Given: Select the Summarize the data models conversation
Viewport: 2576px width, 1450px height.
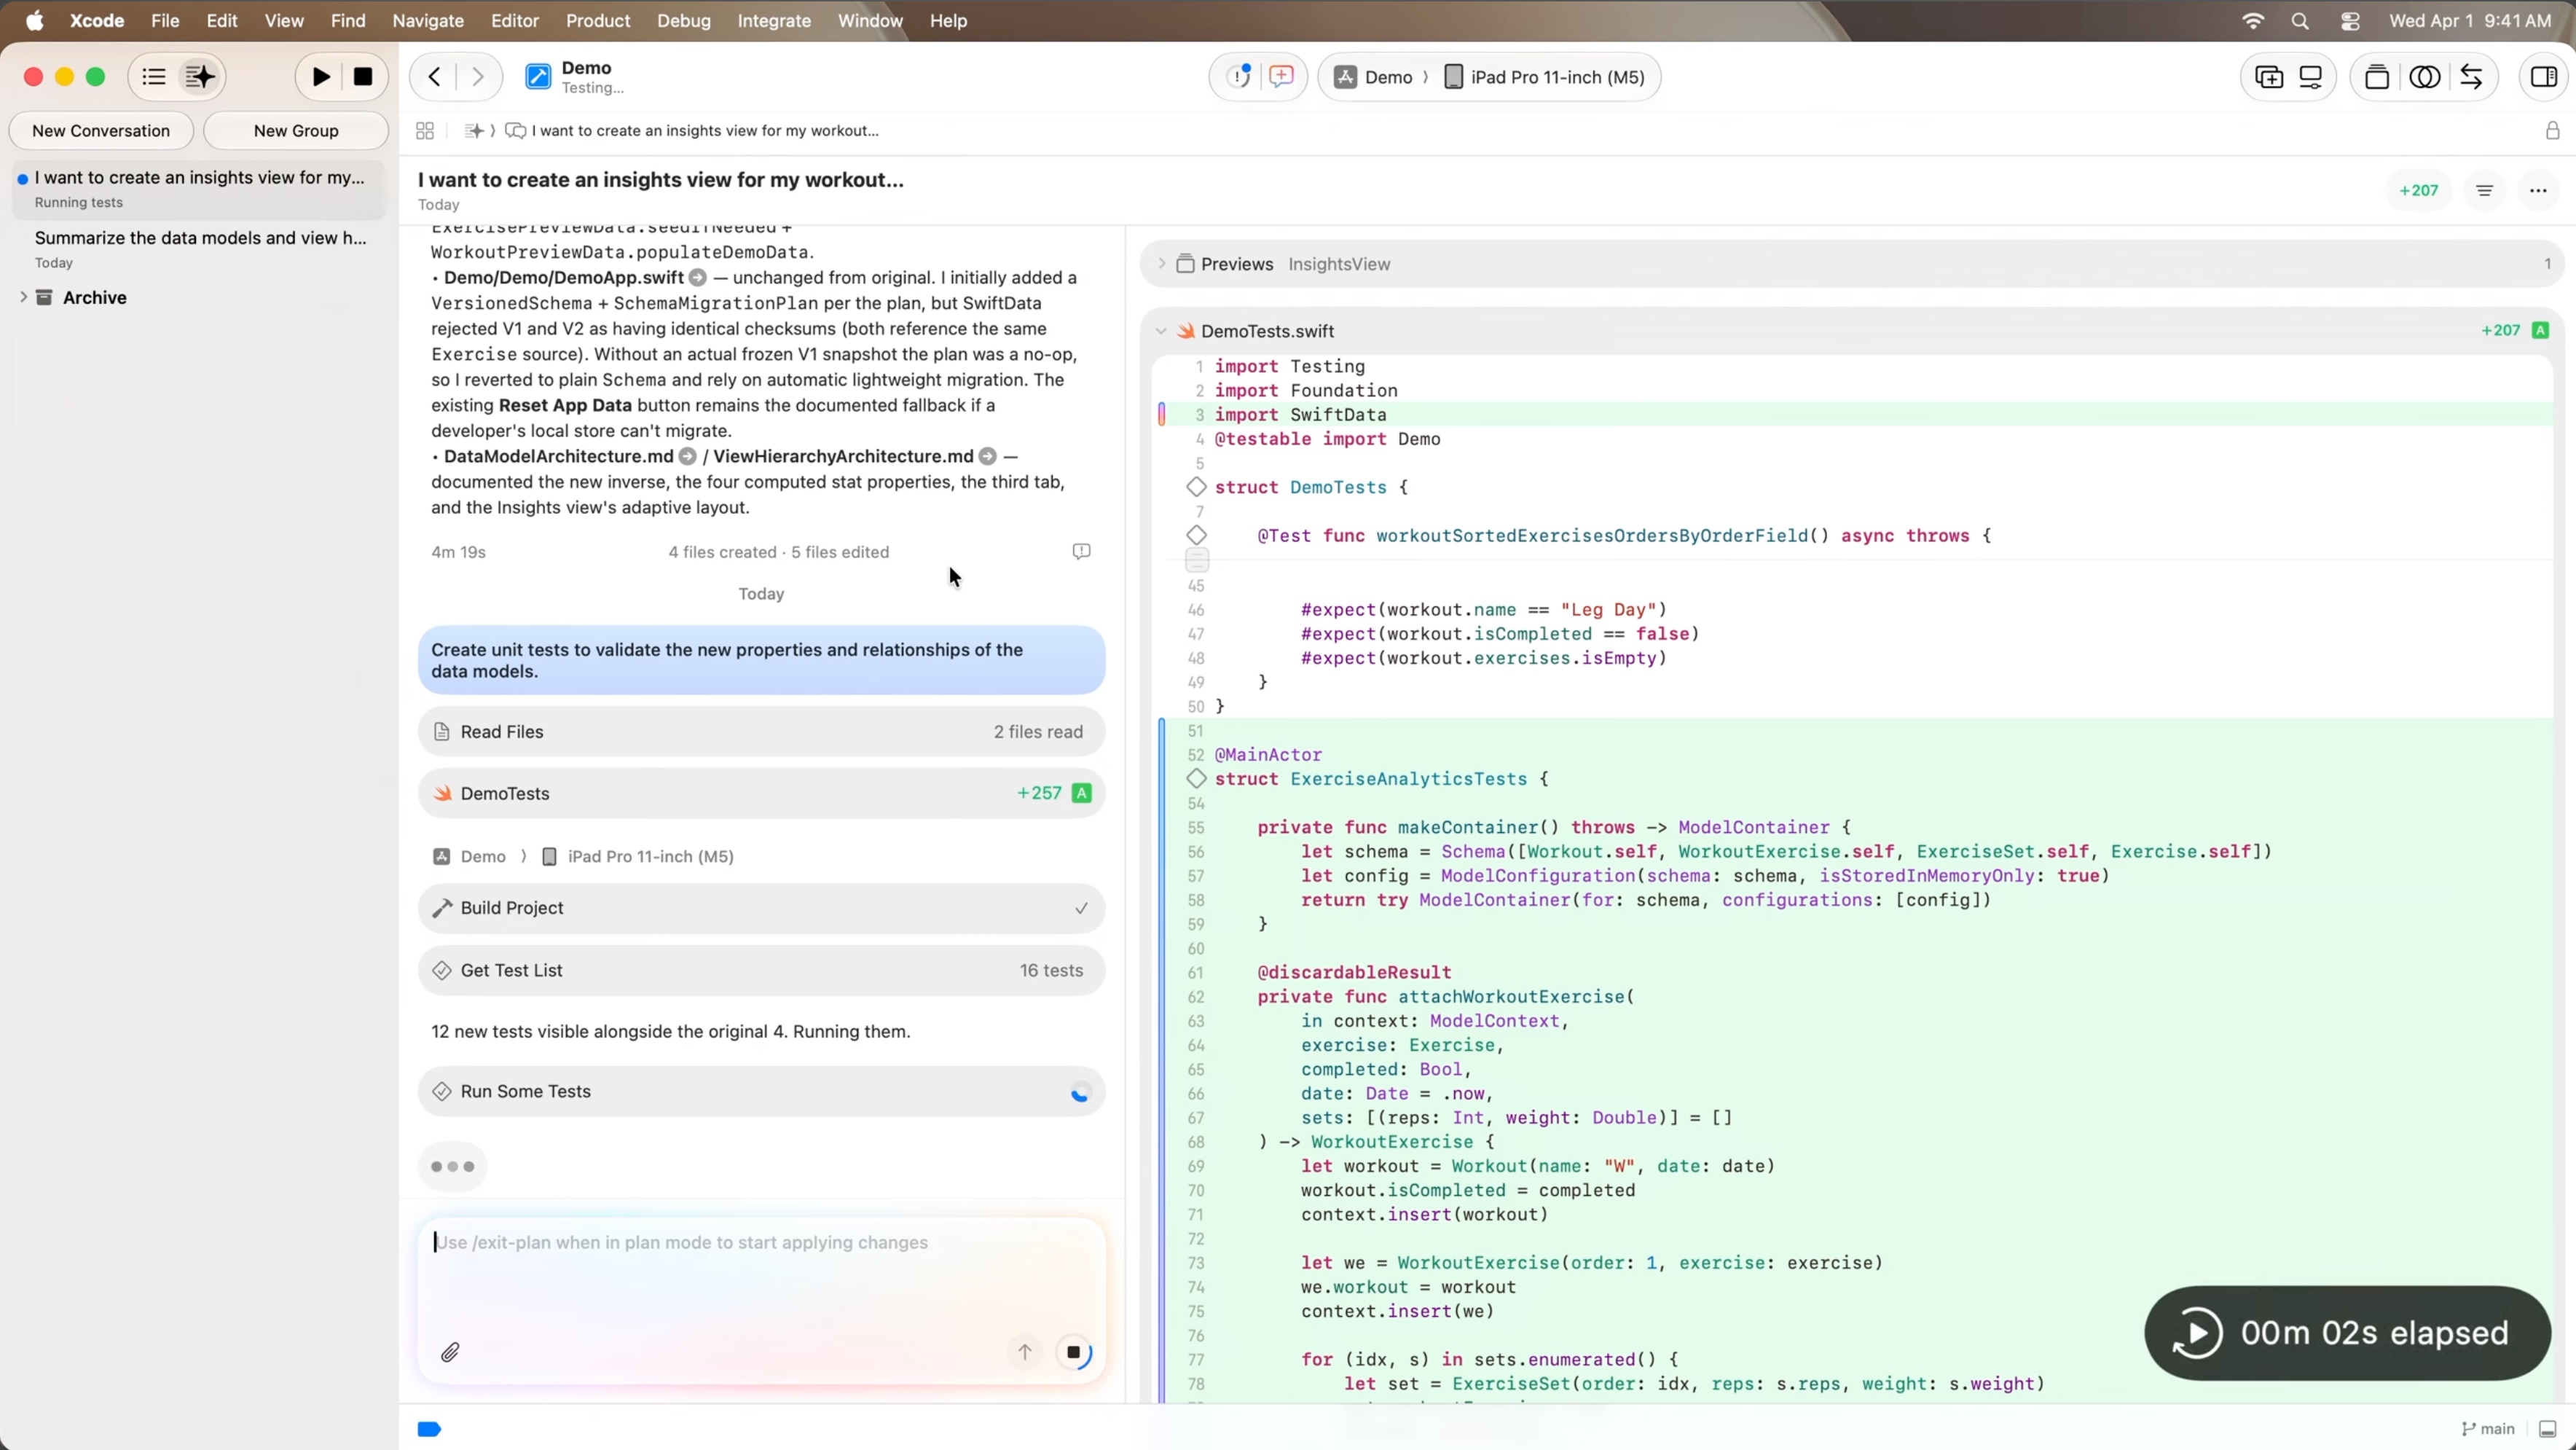Looking at the screenshot, I should point(199,249).
